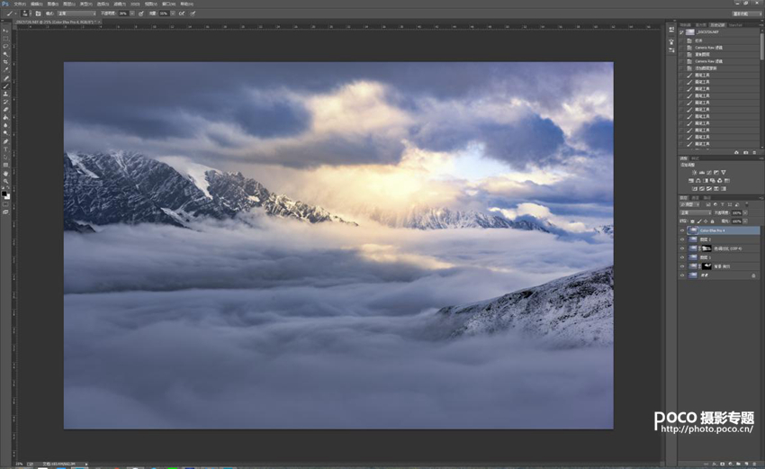Add a Brightness/Contrast adjustment from Adjustments panel

[694, 173]
